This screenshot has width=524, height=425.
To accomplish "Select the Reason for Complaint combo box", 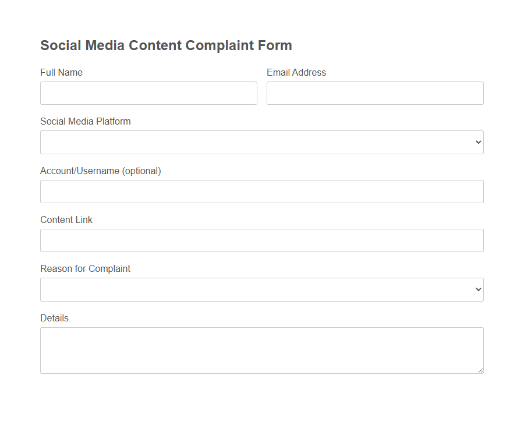I will click(x=262, y=289).
